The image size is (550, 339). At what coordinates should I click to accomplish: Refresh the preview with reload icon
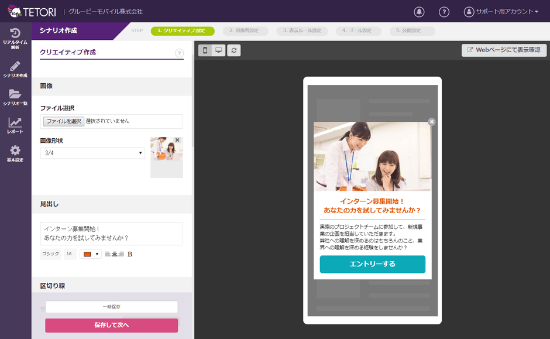point(234,50)
